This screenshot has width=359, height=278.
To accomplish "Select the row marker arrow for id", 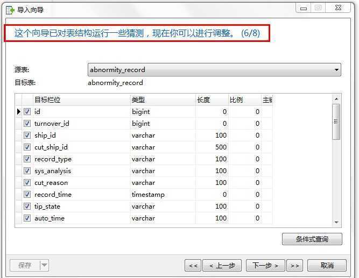I will point(19,112).
